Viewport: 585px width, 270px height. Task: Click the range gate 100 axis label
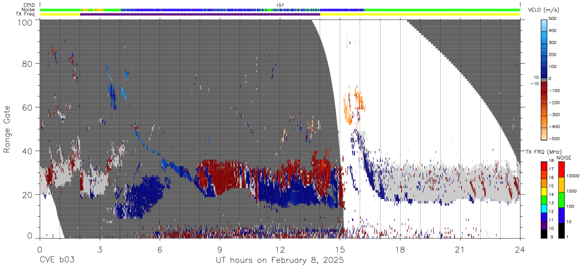tap(24, 22)
